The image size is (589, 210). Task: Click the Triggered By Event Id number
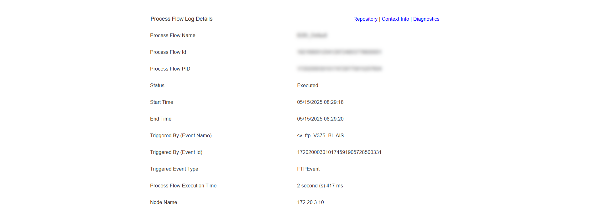(339, 152)
